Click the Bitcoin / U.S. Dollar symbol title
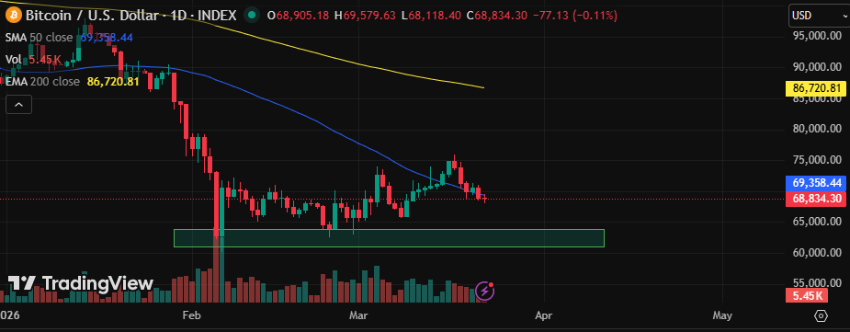 click(91, 16)
